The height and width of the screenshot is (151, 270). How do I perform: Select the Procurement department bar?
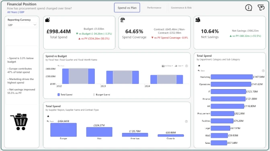tap(223, 113)
